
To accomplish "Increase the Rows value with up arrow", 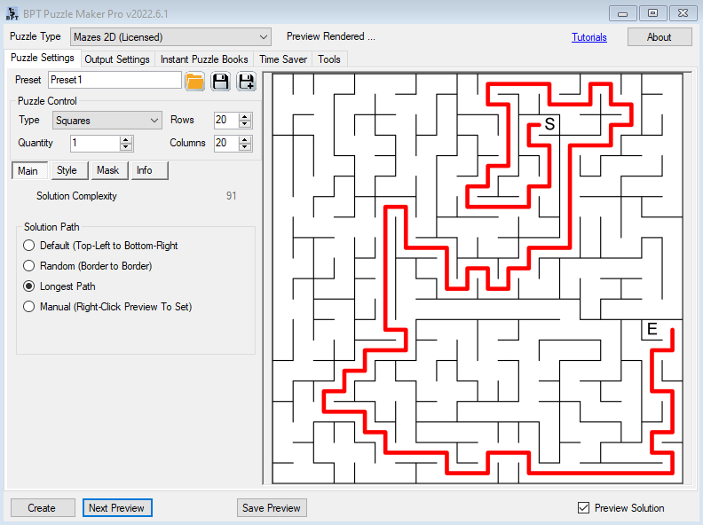I will 246,116.
